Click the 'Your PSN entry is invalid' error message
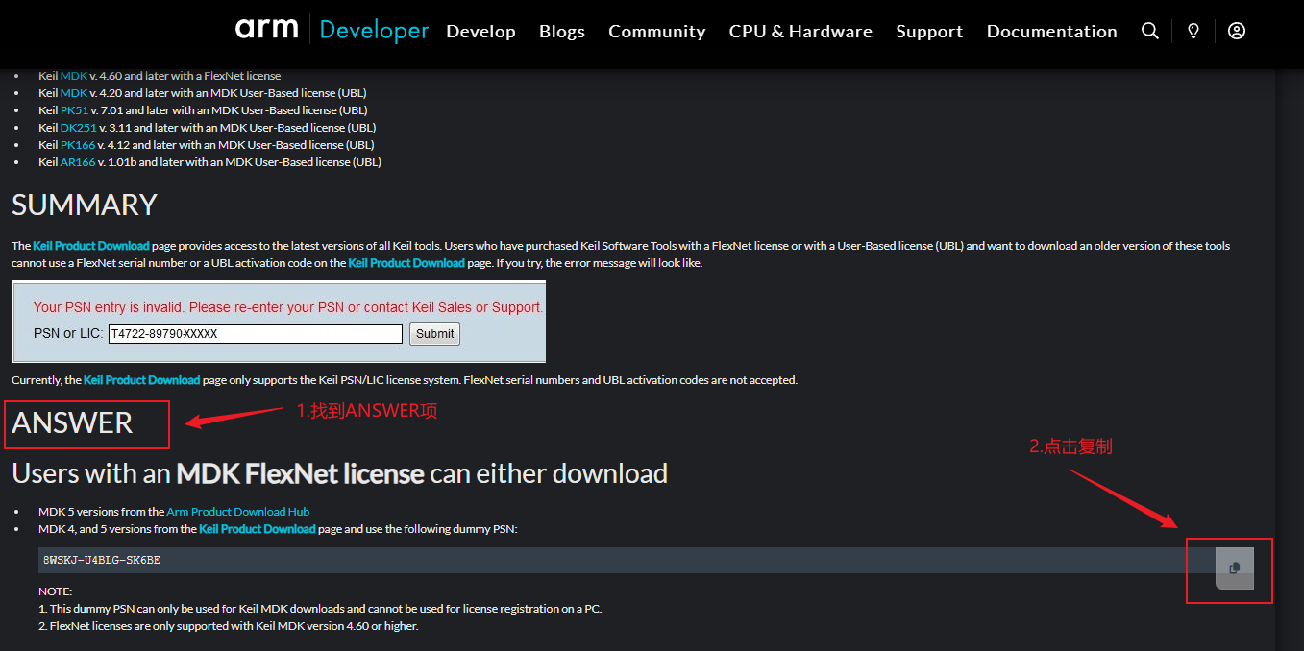 (288, 307)
